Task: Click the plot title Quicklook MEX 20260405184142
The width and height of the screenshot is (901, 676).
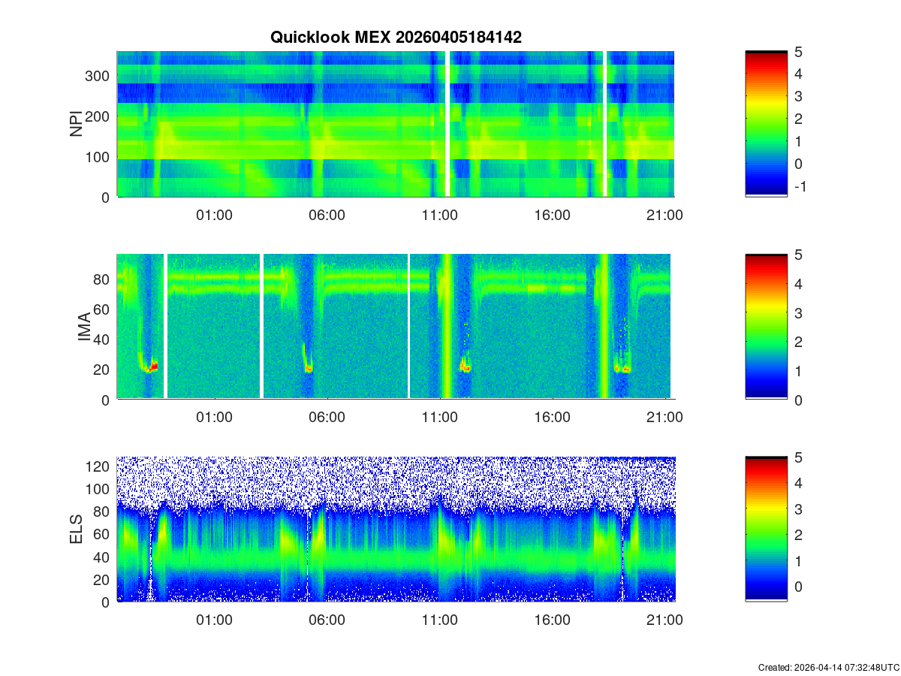Action: [x=396, y=37]
